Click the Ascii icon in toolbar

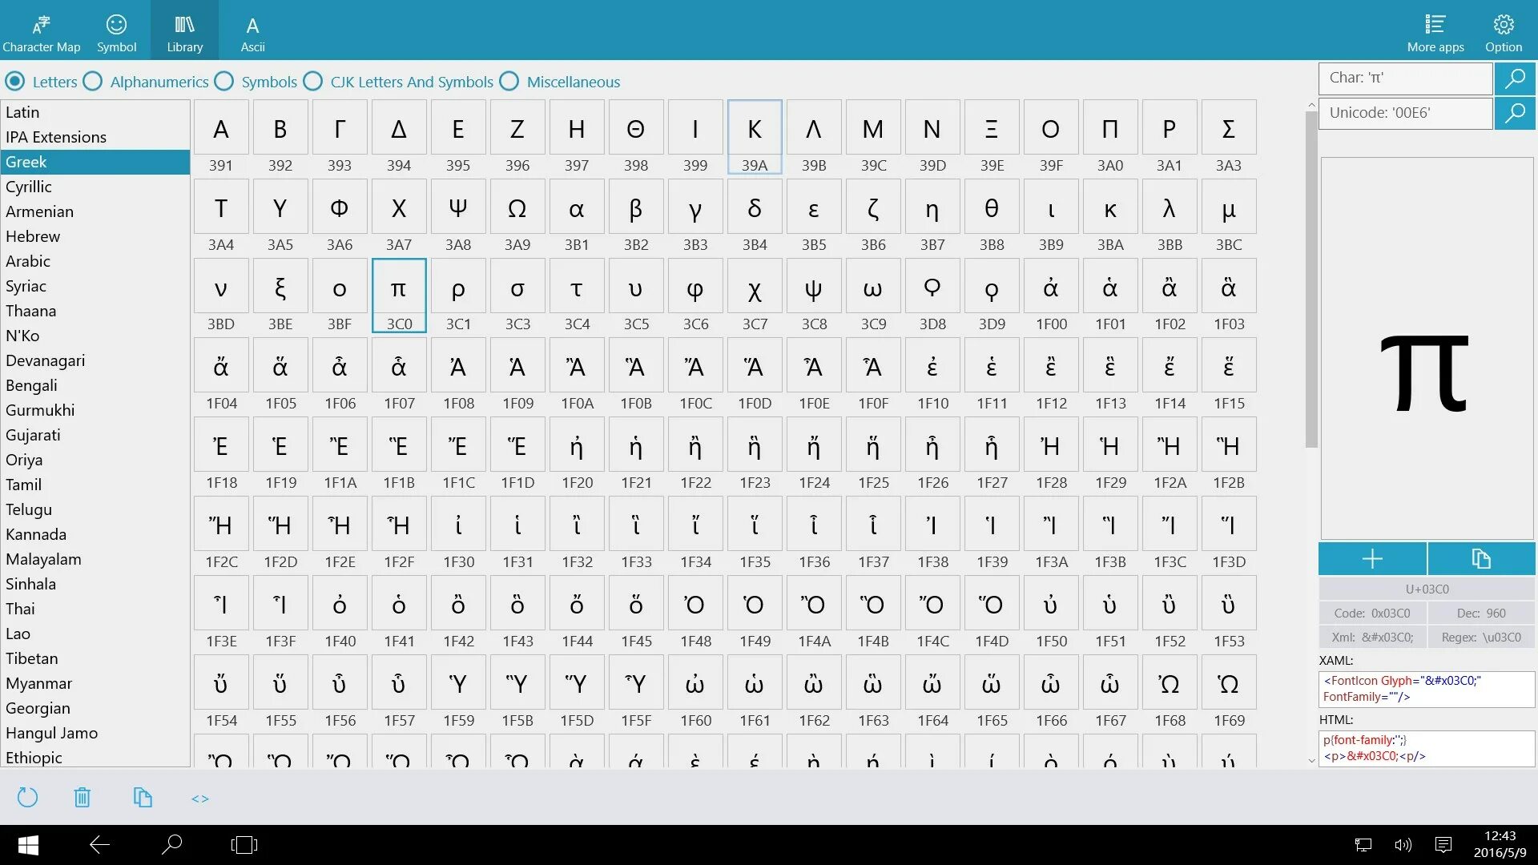[253, 34]
